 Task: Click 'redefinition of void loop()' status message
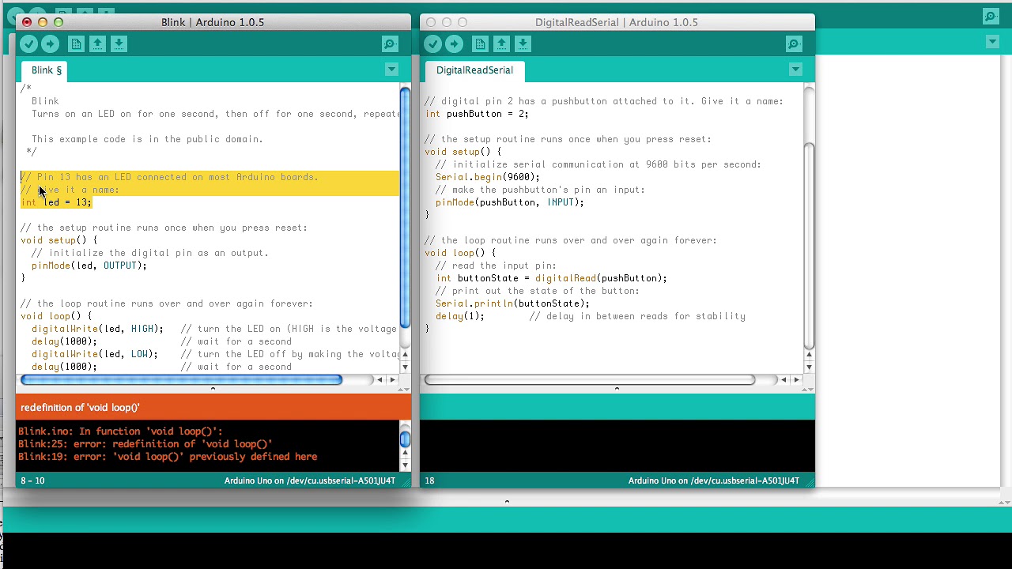tap(80, 408)
